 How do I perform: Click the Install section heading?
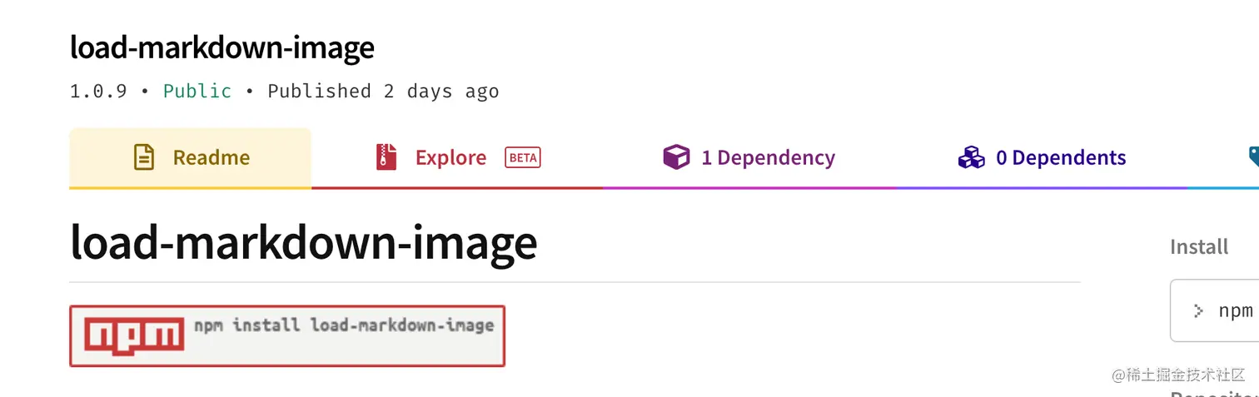pyautogui.click(x=1198, y=246)
